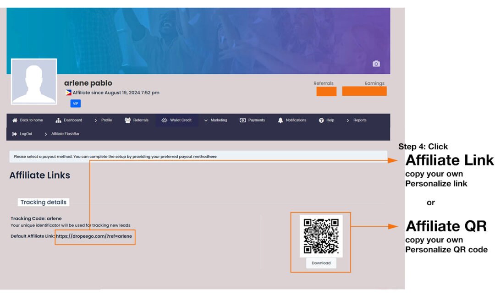Click the Referrals people icon
Viewport: 495px width, 301px height.
pos(127,120)
